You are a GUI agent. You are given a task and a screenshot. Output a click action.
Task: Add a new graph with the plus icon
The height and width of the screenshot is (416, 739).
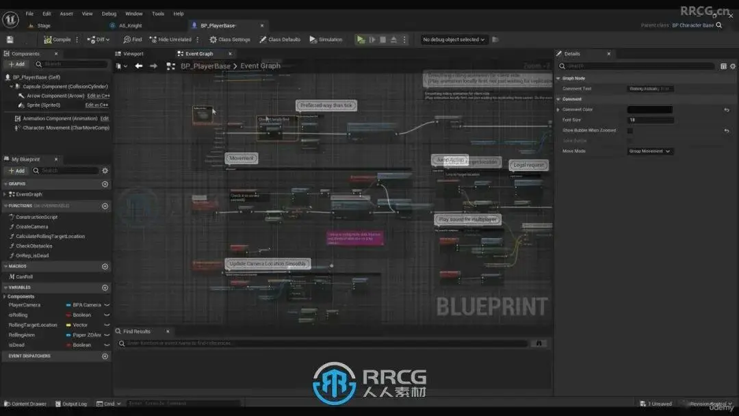point(105,184)
